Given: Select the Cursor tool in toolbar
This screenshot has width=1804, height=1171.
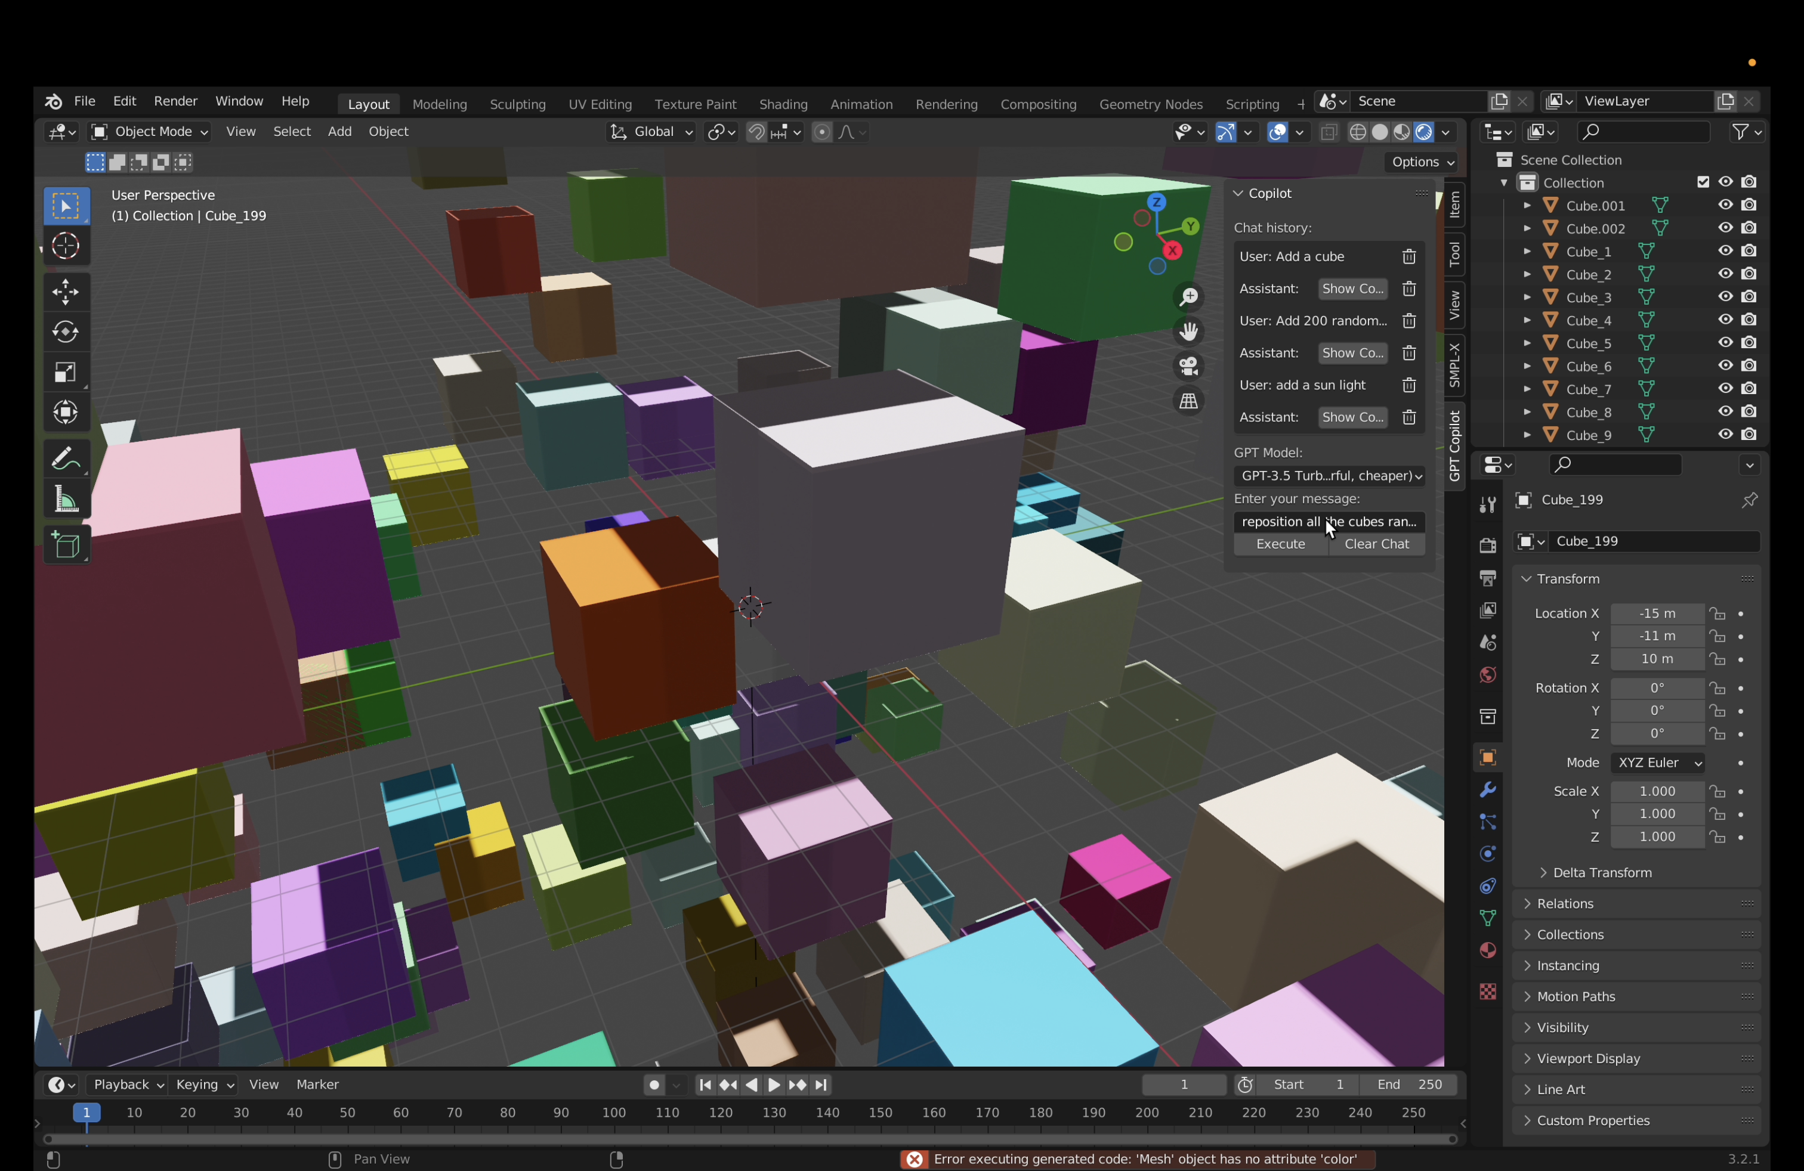Looking at the screenshot, I should point(66,246).
